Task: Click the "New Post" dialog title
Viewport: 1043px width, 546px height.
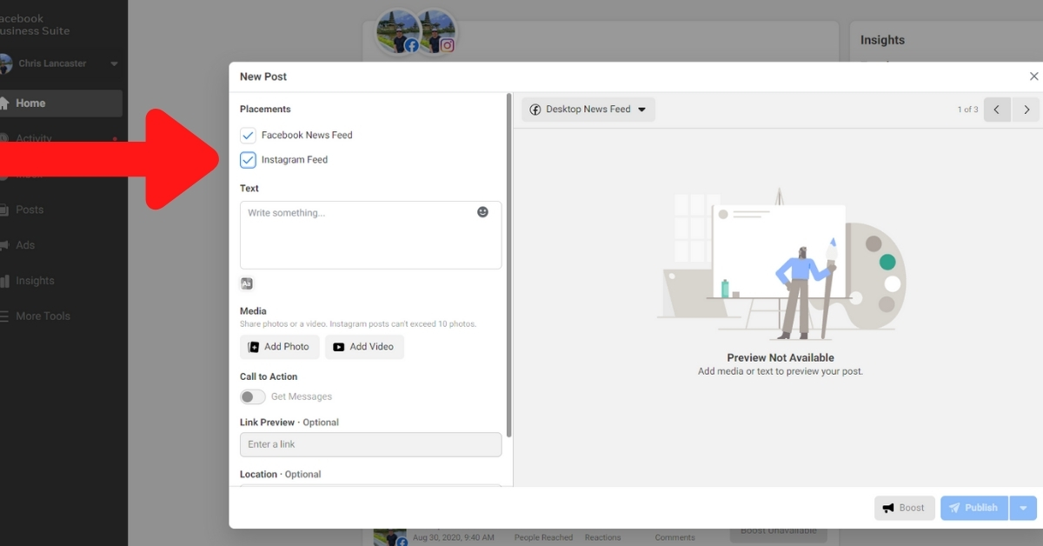Action: click(263, 77)
